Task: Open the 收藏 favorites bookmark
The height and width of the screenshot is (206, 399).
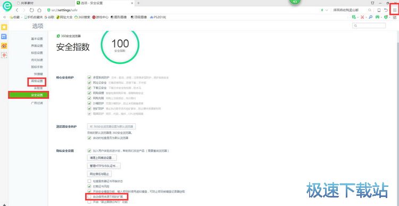Action: point(14,18)
